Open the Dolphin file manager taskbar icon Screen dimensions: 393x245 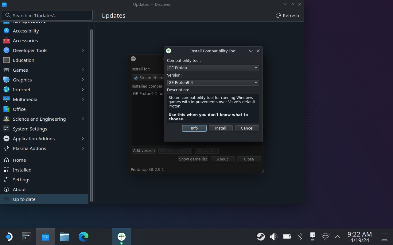tap(64, 237)
